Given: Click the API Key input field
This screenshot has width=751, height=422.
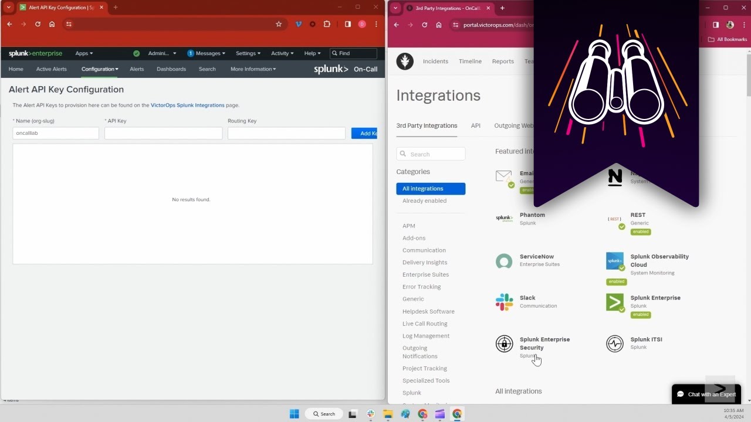Looking at the screenshot, I should tap(164, 133).
